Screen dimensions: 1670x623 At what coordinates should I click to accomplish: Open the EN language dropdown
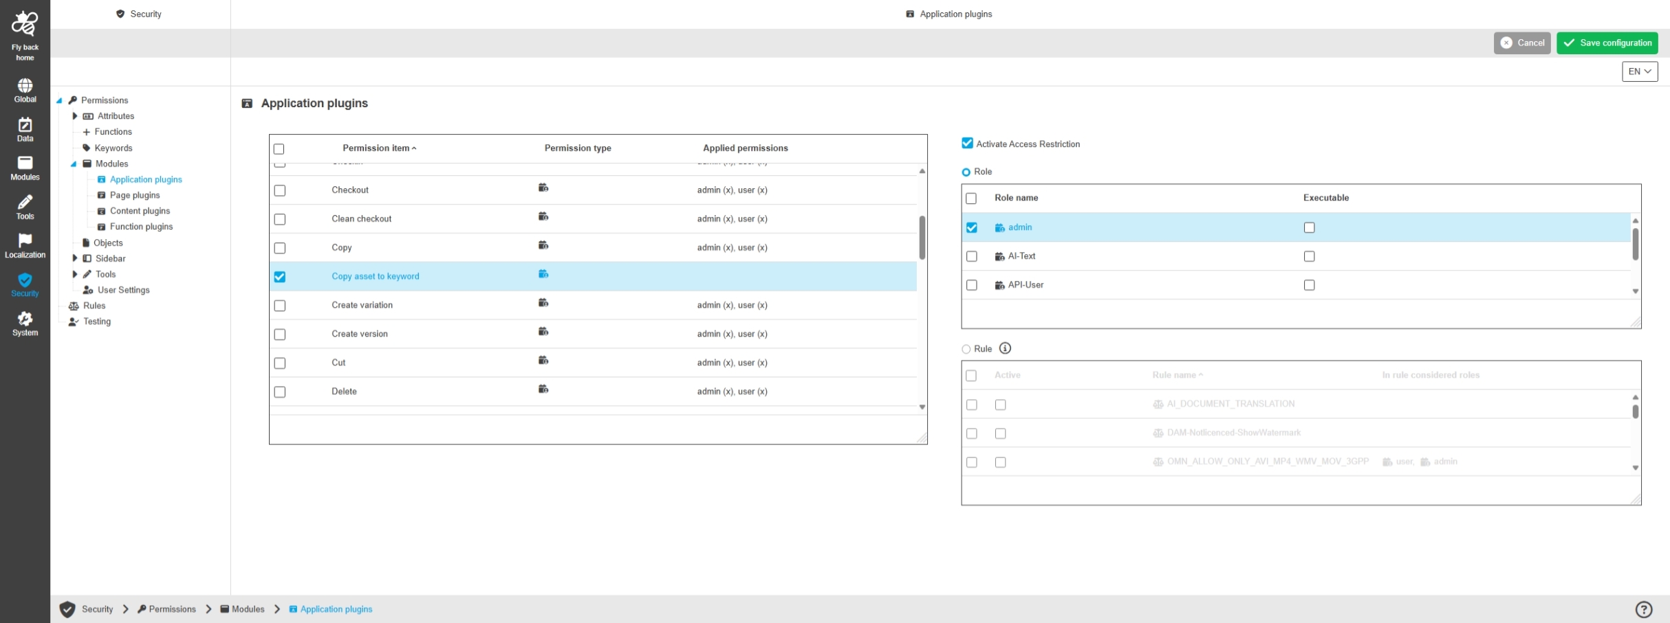pos(1639,71)
